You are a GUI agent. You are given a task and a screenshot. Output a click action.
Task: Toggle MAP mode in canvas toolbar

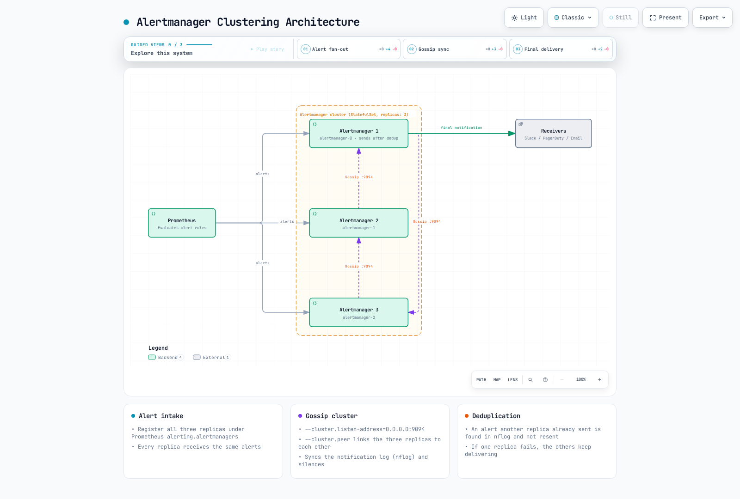[x=497, y=380]
